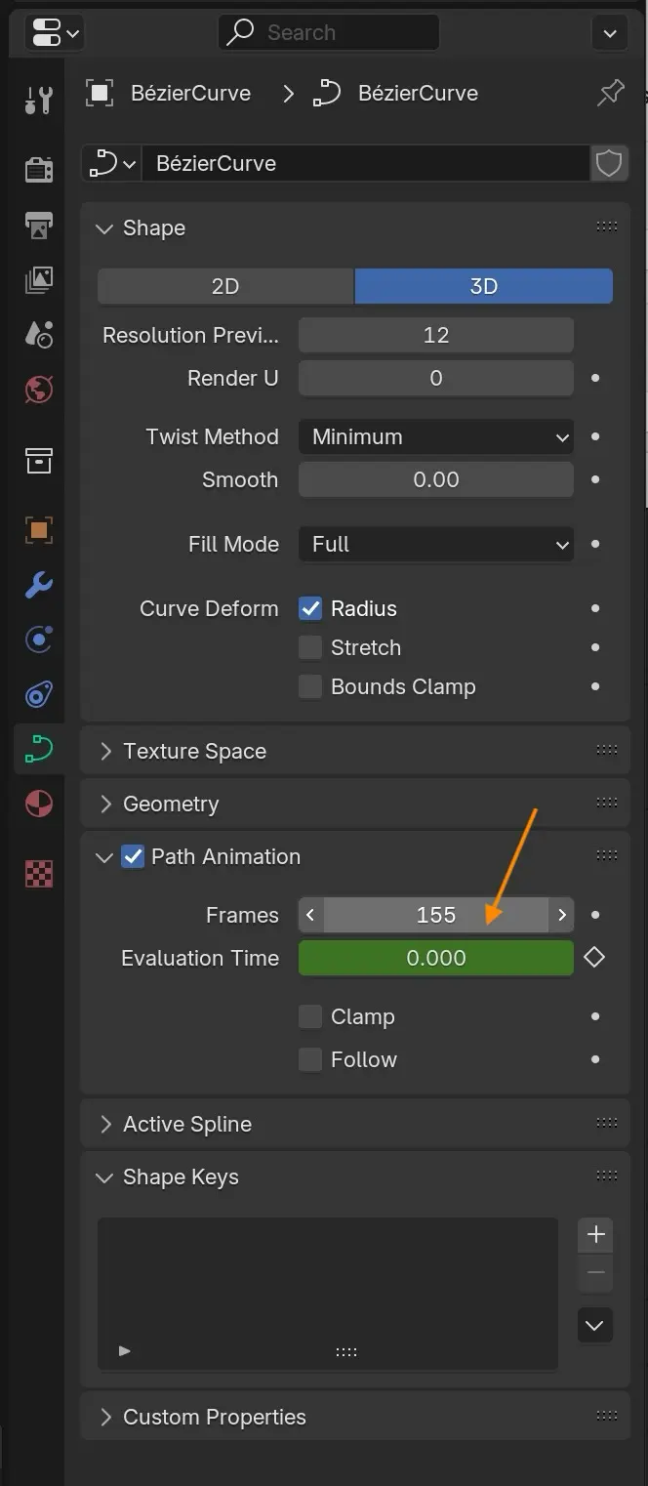Open the World properties tab

pos(38,390)
